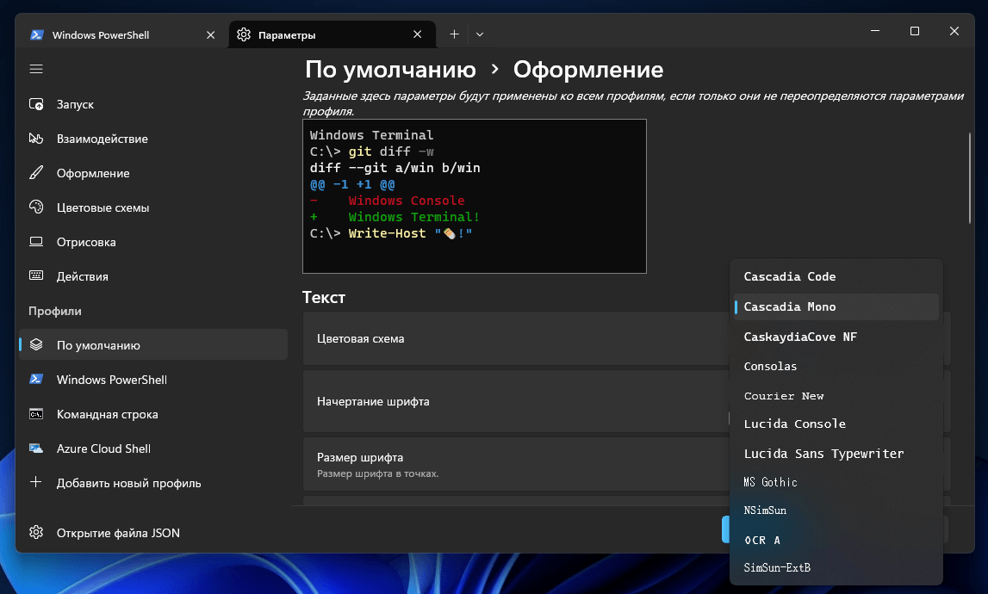Go back via По умолчанию breadcrumb

pos(390,69)
